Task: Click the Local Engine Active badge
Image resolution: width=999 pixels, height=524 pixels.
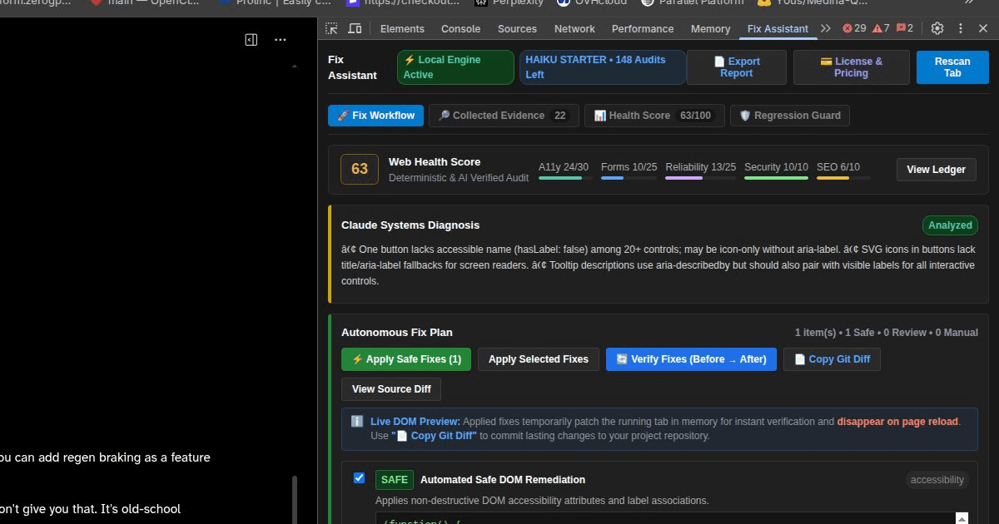Action: 455,67
